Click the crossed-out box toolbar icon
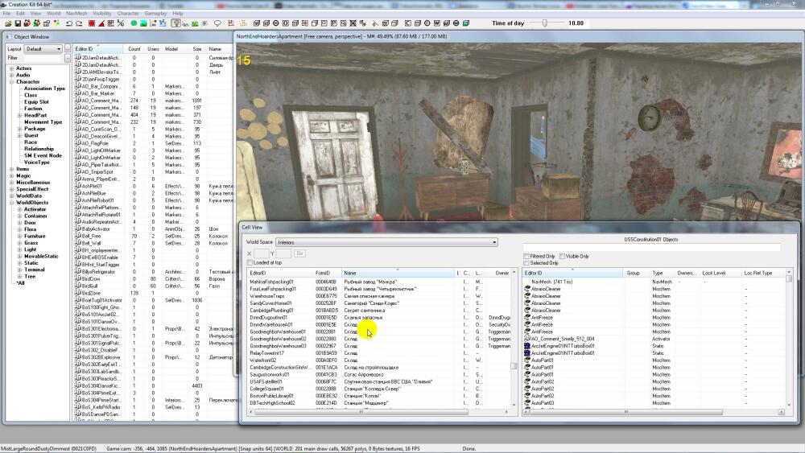Screen dimensions: 805x453 click(x=353, y=23)
